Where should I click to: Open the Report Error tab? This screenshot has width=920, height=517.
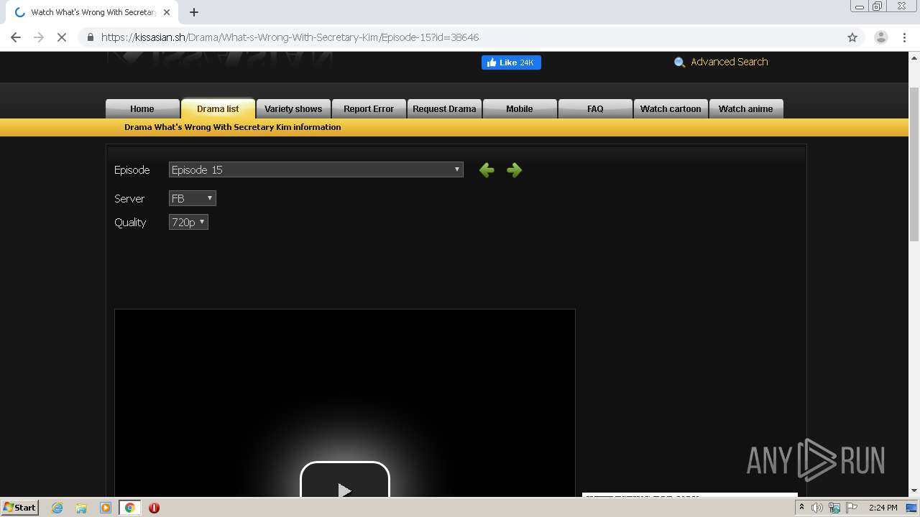369,108
